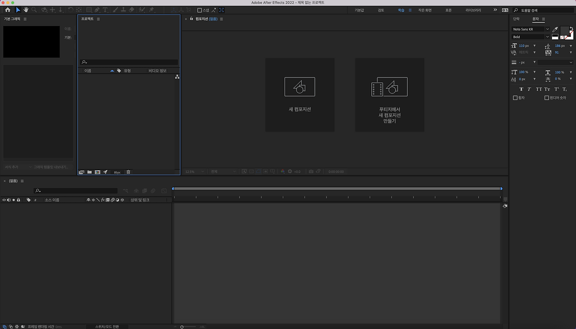Apply Superscript text style
This screenshot has width=576, height=329.
point(557,89)
